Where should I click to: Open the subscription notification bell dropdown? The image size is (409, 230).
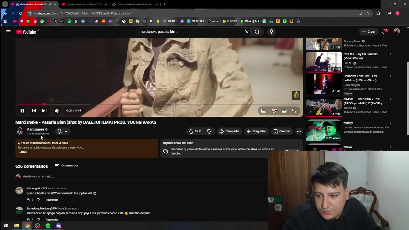click(62, 131)
